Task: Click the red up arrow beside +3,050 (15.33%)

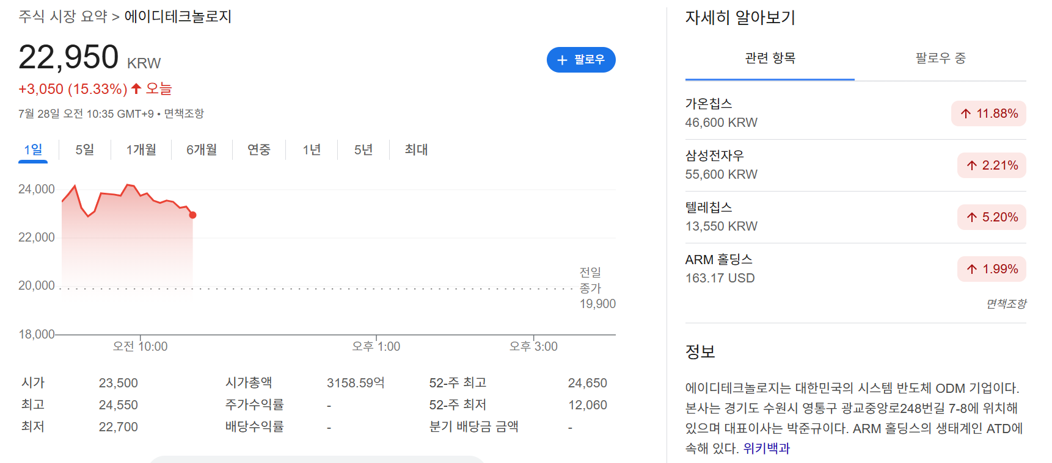Action: [136, 88]
